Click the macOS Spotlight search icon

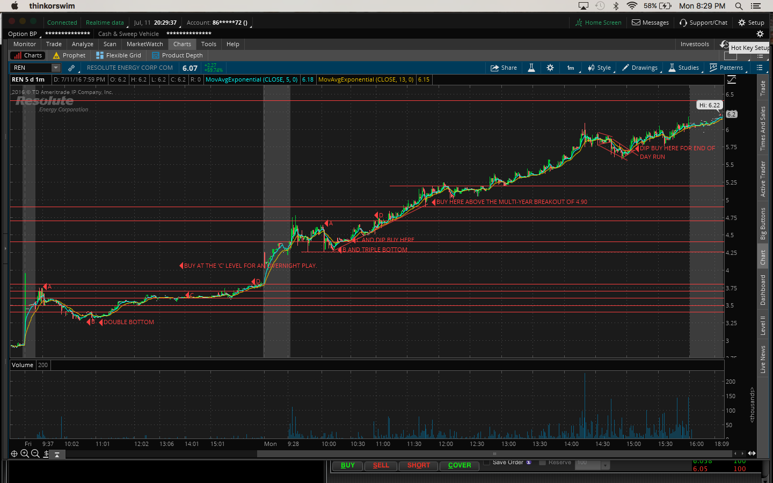pos(739,6)
